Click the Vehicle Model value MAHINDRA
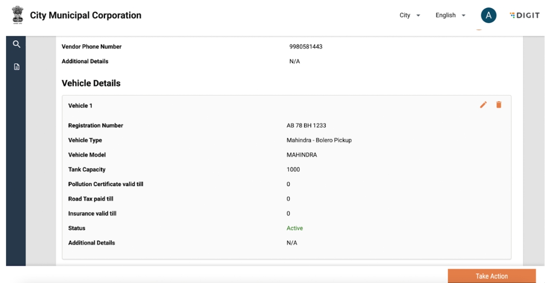Screen dimensions: 547x283 pos(301,155)
